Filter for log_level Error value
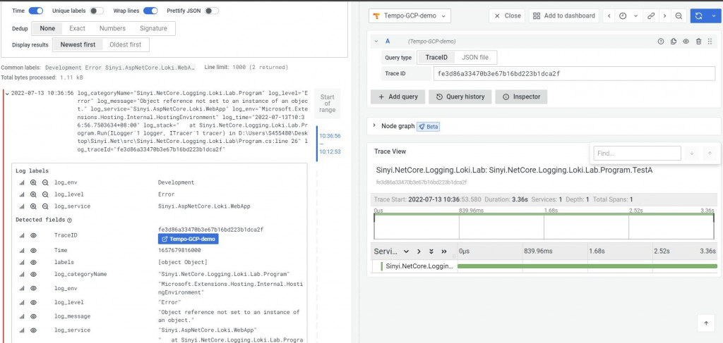 [33, 194]
